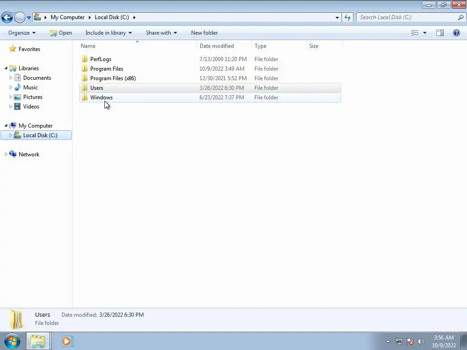This screenshot has width=467, height=350.
Task: Click the Windows folder name
Action: pos(101,98)
